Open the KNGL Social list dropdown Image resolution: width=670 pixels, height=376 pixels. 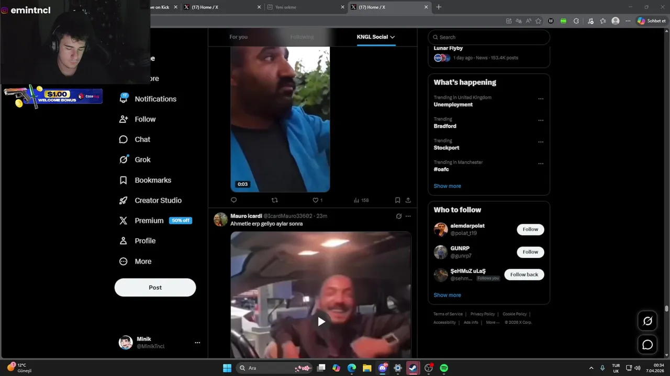376,37
